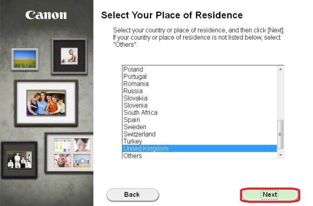This screenshot has height=206, width=313.
Task: Select Poland in the country list
Action: point(133,69)
